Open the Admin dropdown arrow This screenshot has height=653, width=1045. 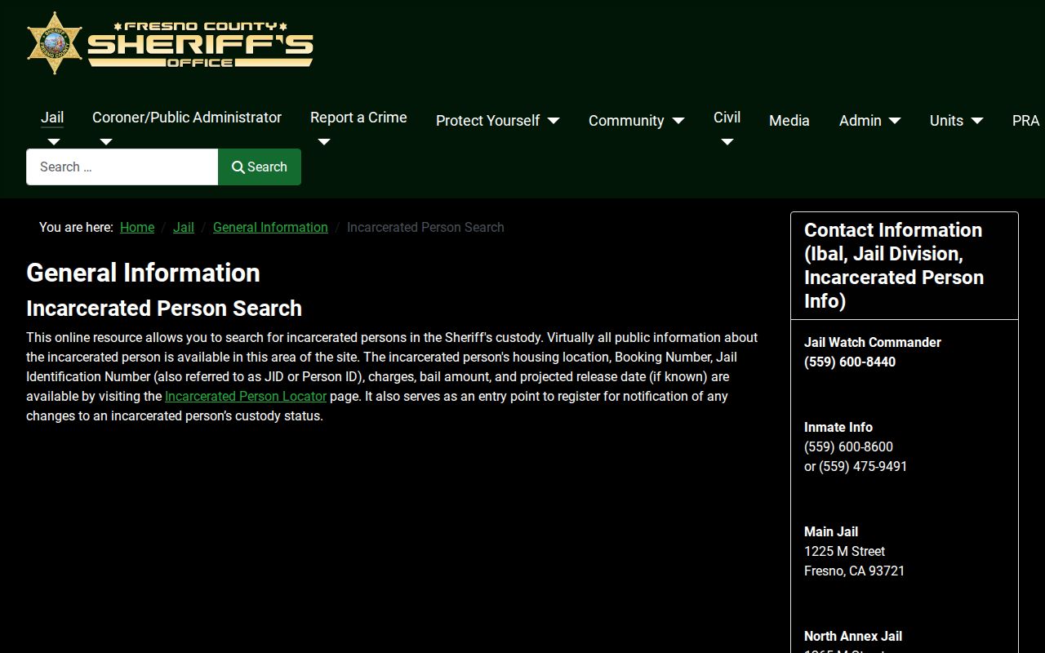coord(895,121)
